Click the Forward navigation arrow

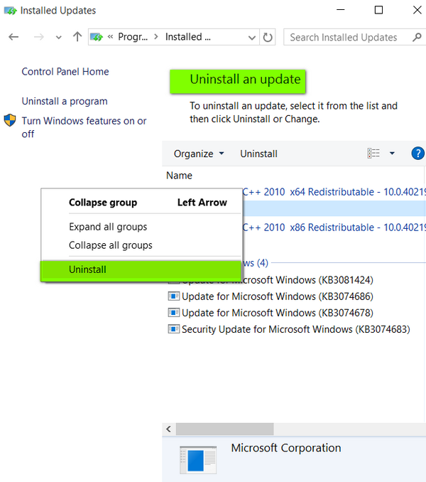(x=39, y=37)
